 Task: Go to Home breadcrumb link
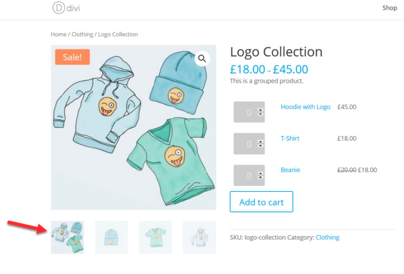tap(59, 34)
